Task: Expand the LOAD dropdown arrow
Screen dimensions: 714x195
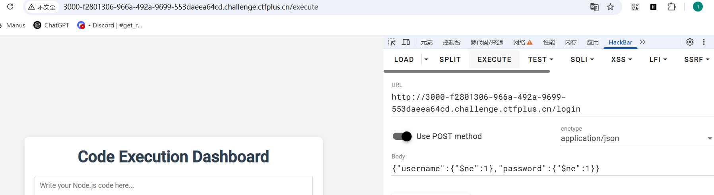Action: (x=426, y=60)
